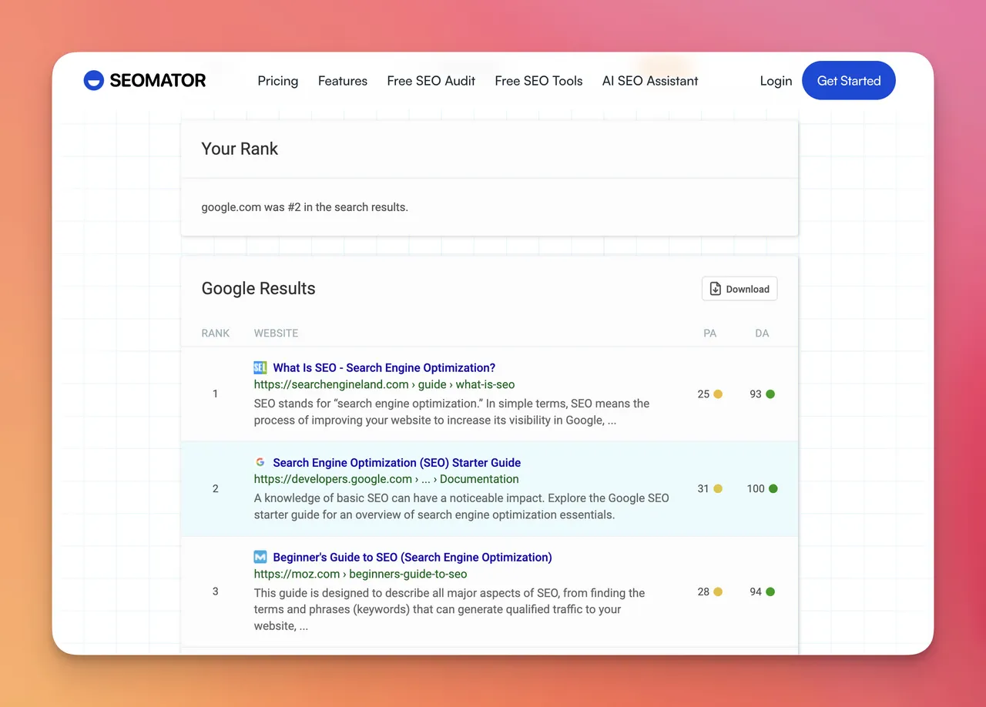Open the Pricing menu item

278,81
